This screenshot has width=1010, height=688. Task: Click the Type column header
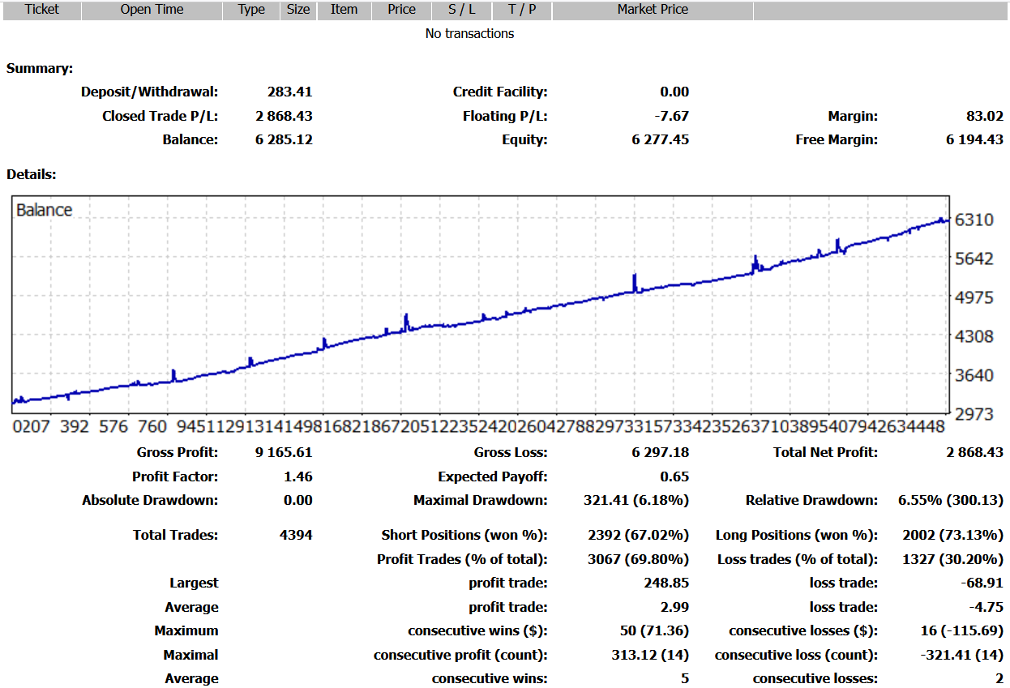click(251, 10)
